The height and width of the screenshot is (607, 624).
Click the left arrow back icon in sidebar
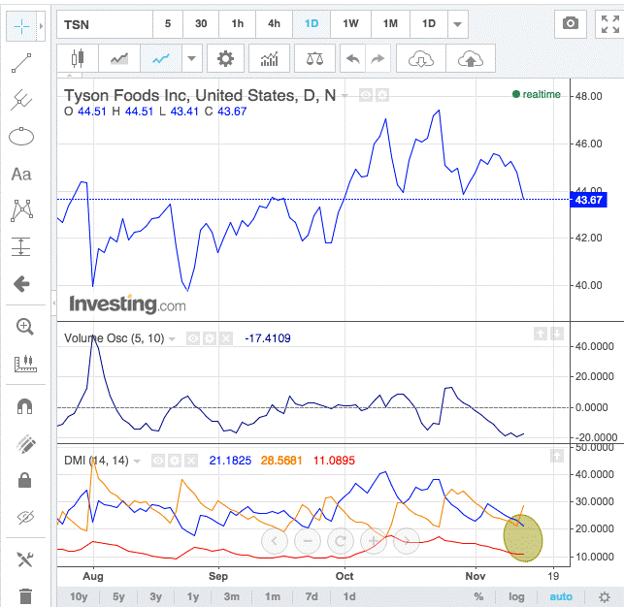[x=21, y=284]
